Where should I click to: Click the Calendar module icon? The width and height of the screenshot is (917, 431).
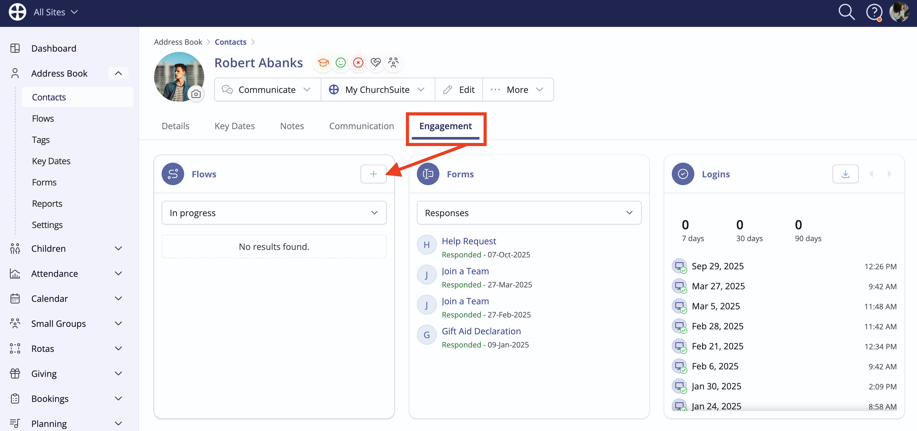pyautogui.click(x=15, y=298)
